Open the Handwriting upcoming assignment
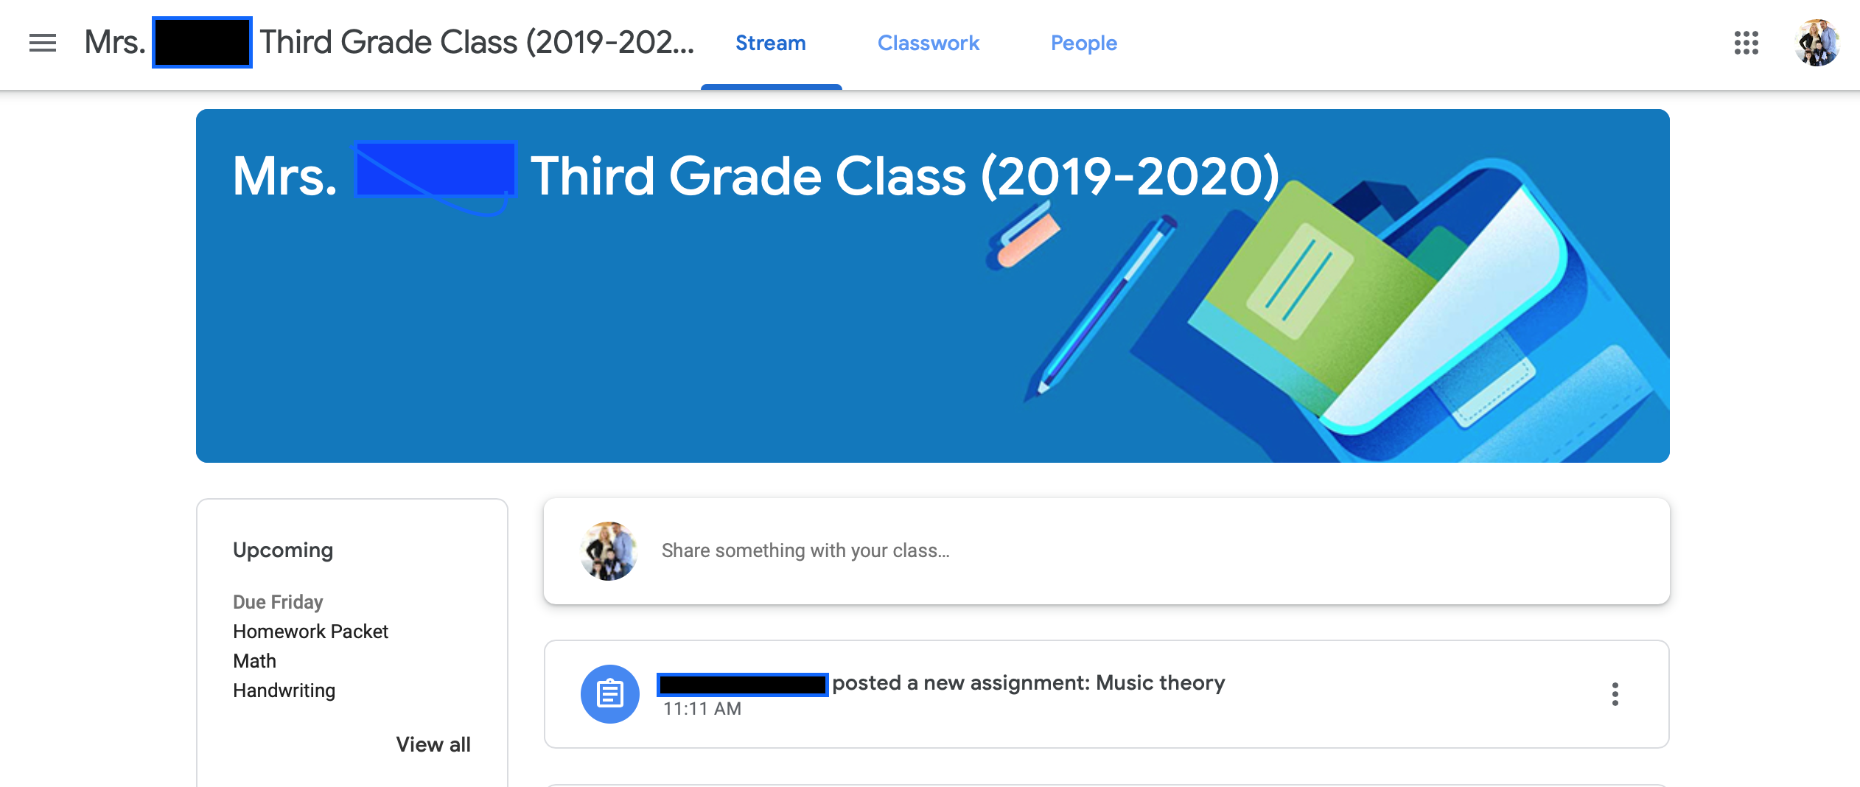Screen dimensions: 1860x787 tap(284, 690)
